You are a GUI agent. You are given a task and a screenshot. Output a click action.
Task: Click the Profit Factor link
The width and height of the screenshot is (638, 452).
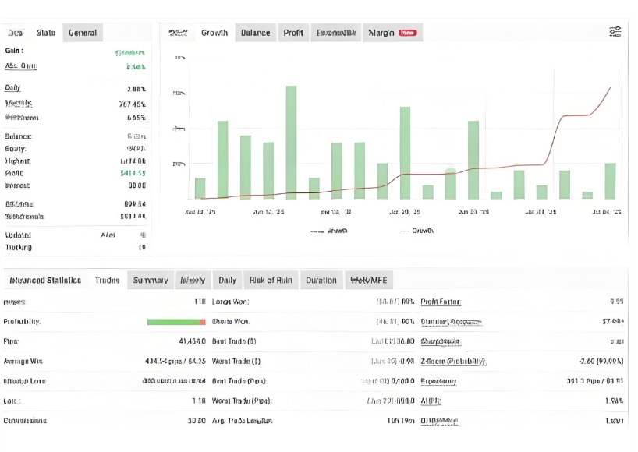point(441,302)
